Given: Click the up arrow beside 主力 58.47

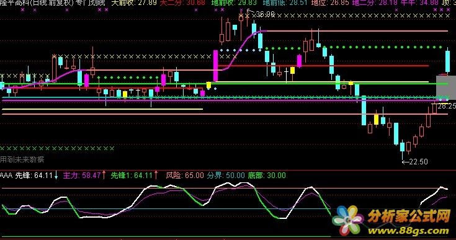Looking at the screenshot, I should point(104,176).
